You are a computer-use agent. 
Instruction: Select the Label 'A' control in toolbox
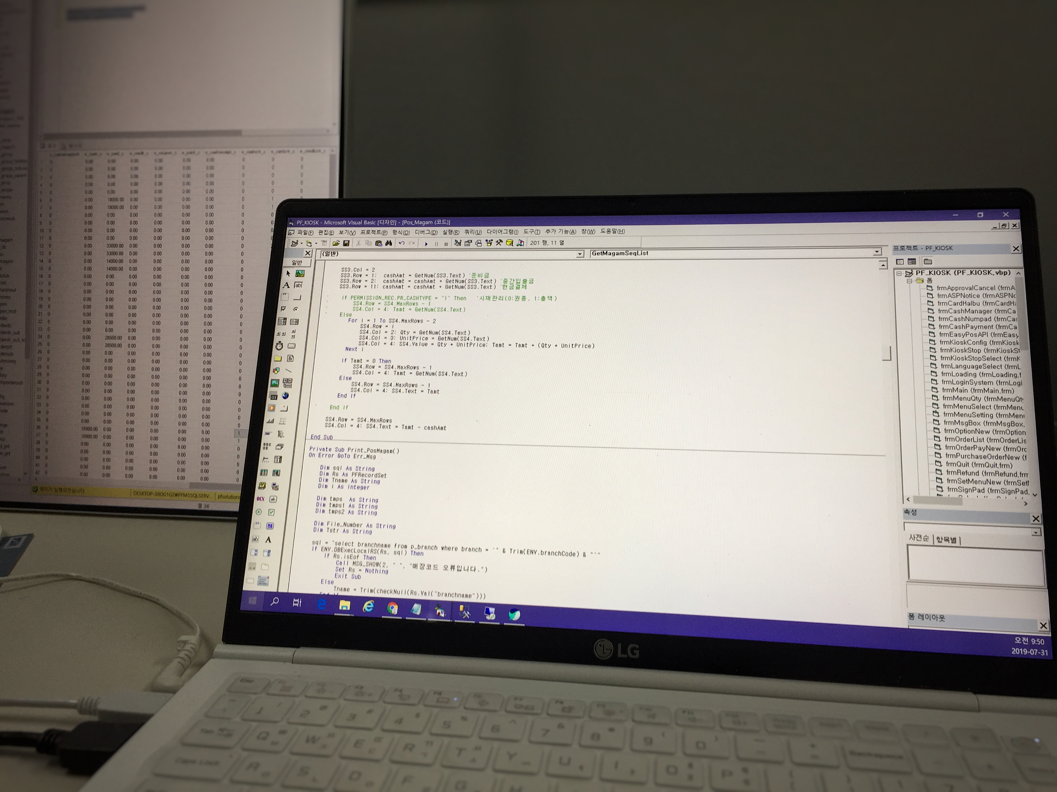pos(286,285)
